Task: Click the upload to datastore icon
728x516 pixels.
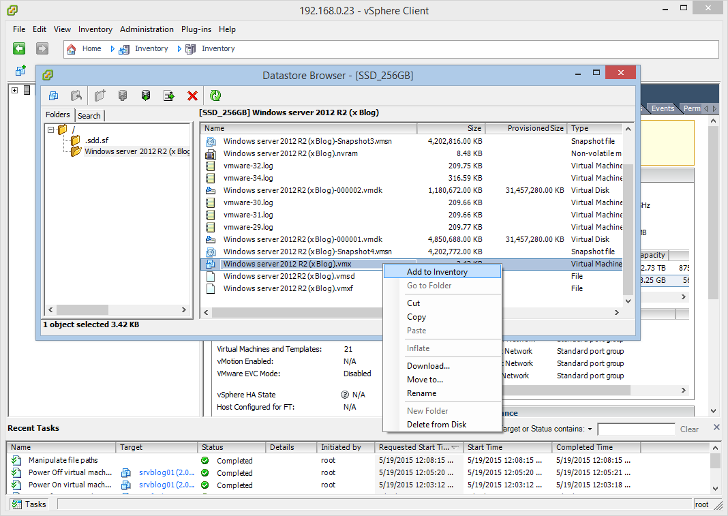Action: 123,95
